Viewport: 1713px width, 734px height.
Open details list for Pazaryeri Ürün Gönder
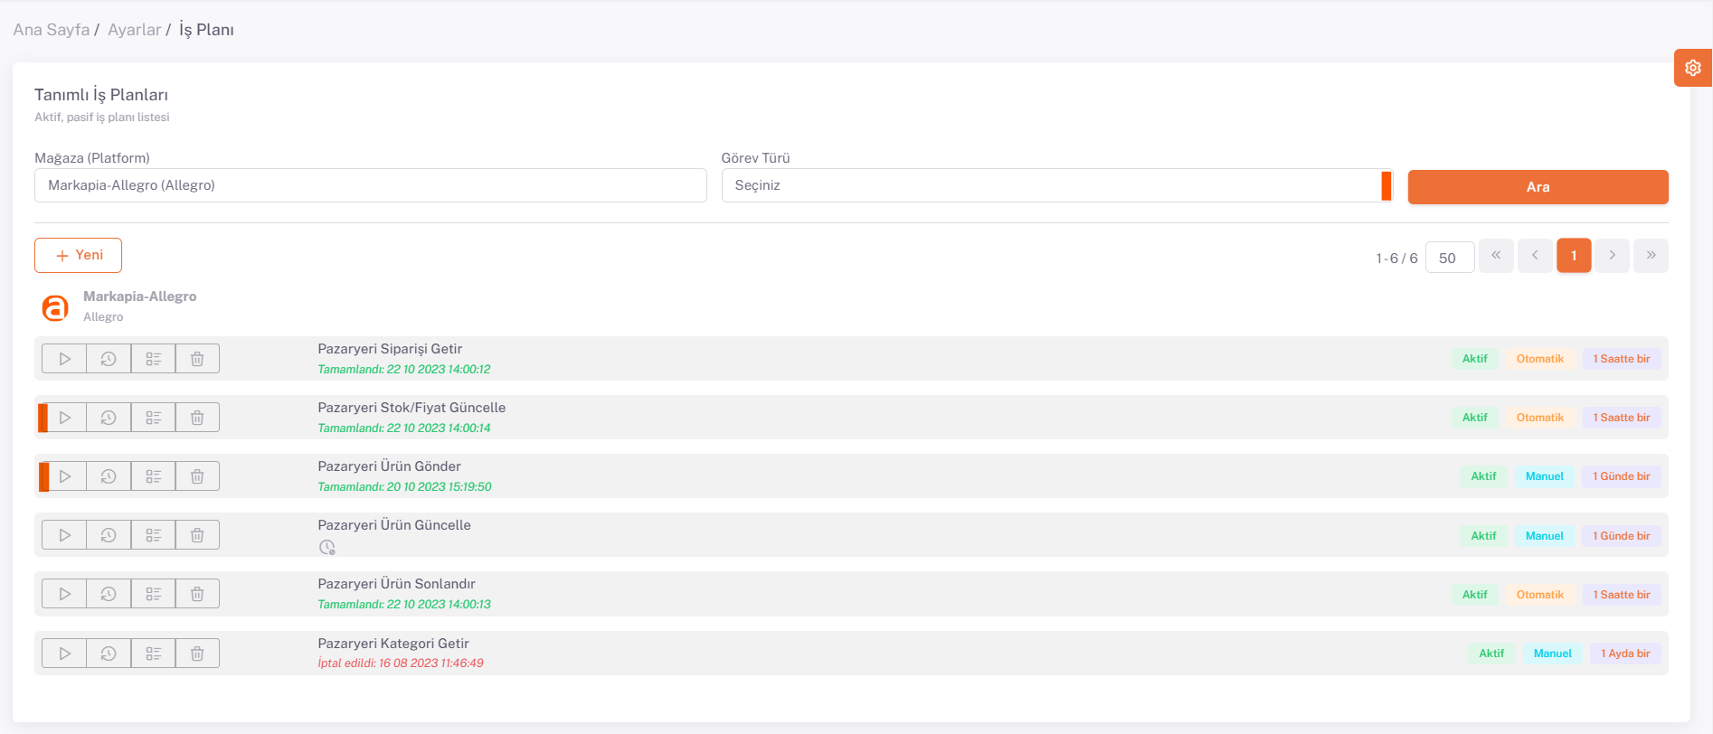(154, 476)
